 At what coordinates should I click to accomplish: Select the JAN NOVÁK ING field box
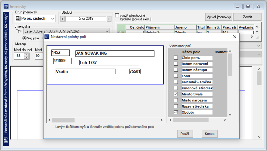[115, 53]
